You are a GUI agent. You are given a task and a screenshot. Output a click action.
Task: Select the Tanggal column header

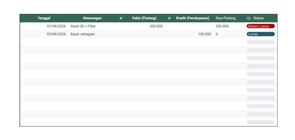[44, 18]
